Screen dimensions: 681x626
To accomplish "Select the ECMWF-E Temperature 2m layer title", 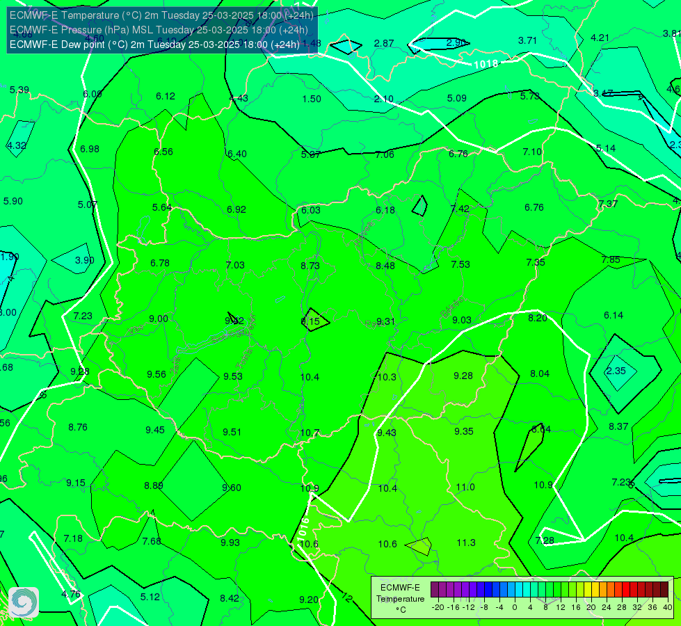I will (161, 15).
